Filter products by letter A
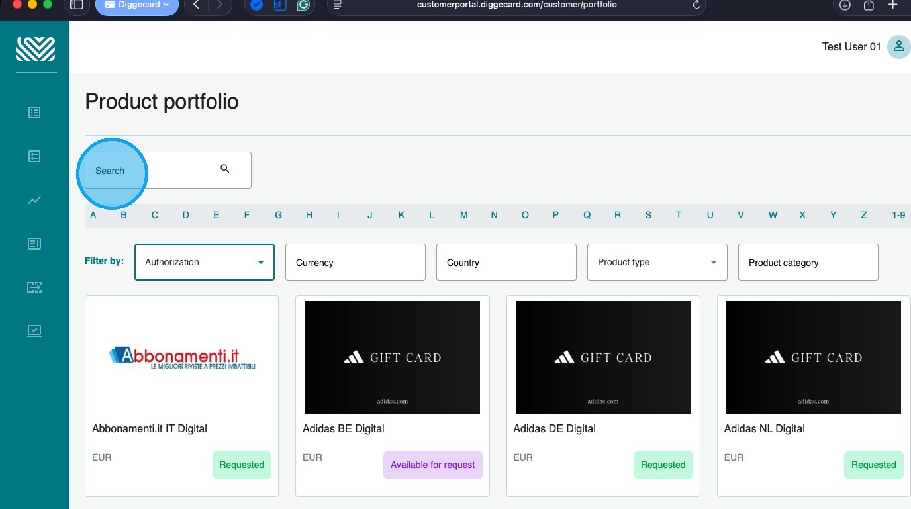Viewport: 911px width, 509px height. (x=93, y=215)
